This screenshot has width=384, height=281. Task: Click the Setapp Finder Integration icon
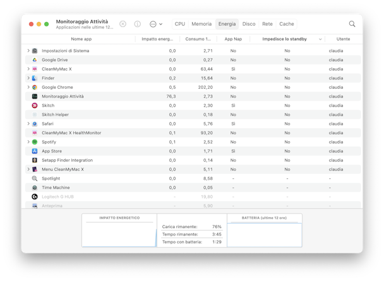(35, 160)
